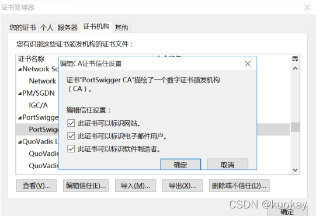Image resolution: width=316 pixels, height=216 pixels.
Task: Collapse the Network Solutions tree group
Action: tap(20, 69)
